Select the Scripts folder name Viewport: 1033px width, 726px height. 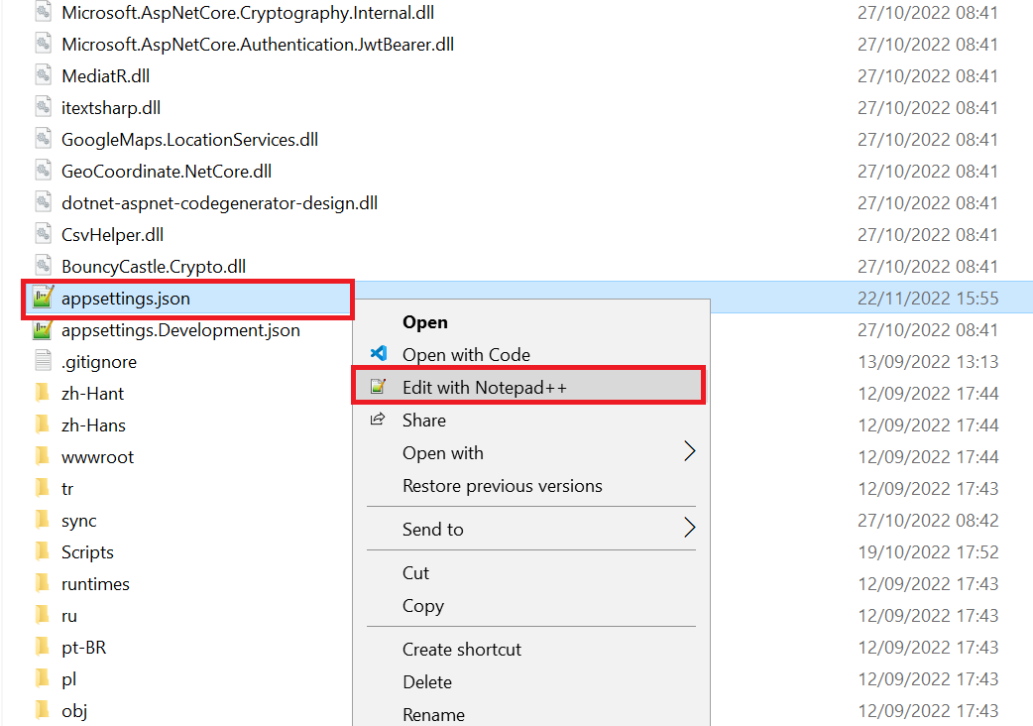point(87,552)
